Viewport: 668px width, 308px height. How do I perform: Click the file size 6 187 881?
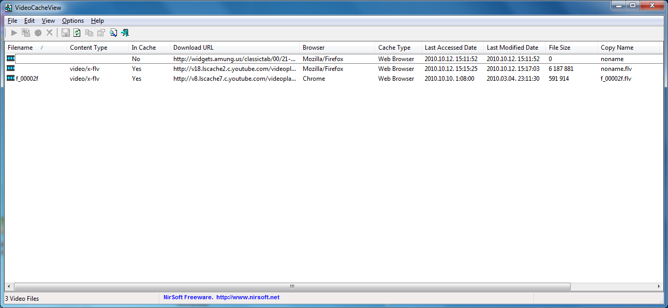click(561, 69)
